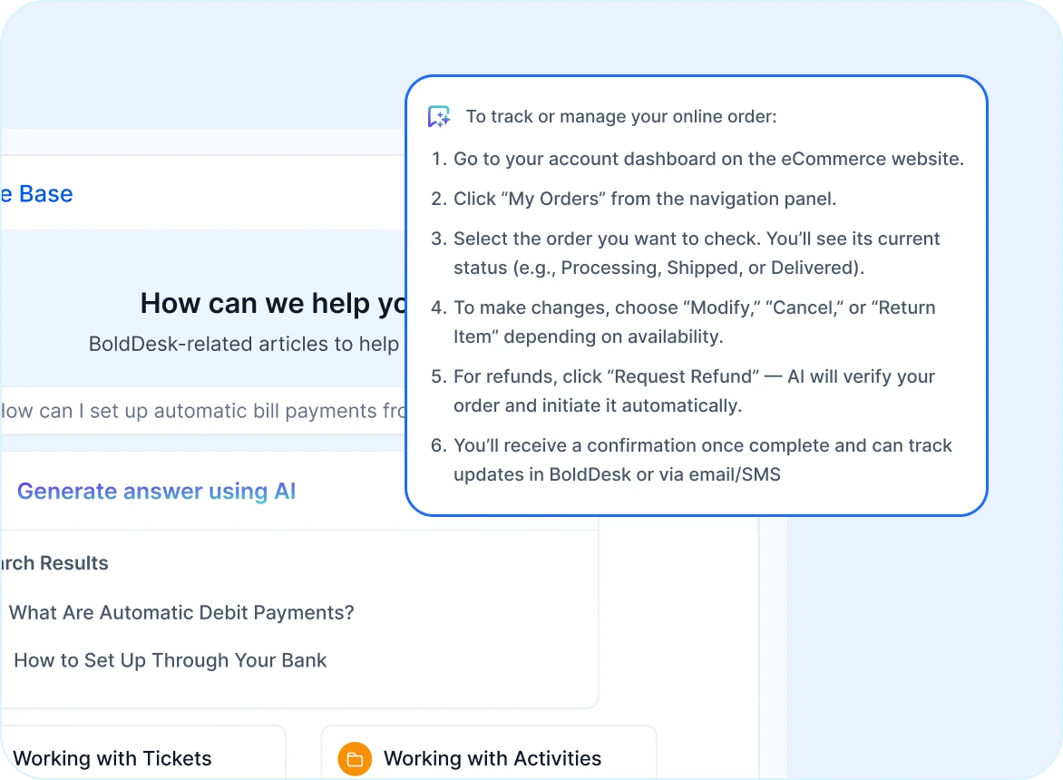Select the result What Are Automatic Debit Payments?
The width and height of the screenshot is (1063, 780).
click(181, 612)
